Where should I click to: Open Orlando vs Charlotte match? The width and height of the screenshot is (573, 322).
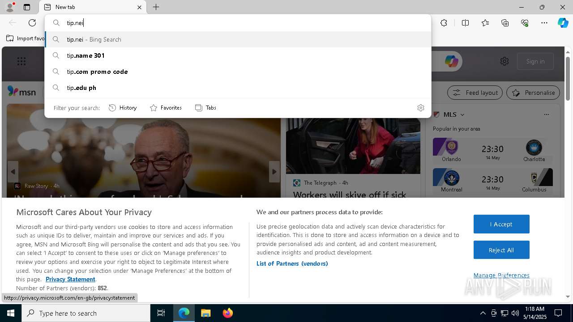(493, 150)
